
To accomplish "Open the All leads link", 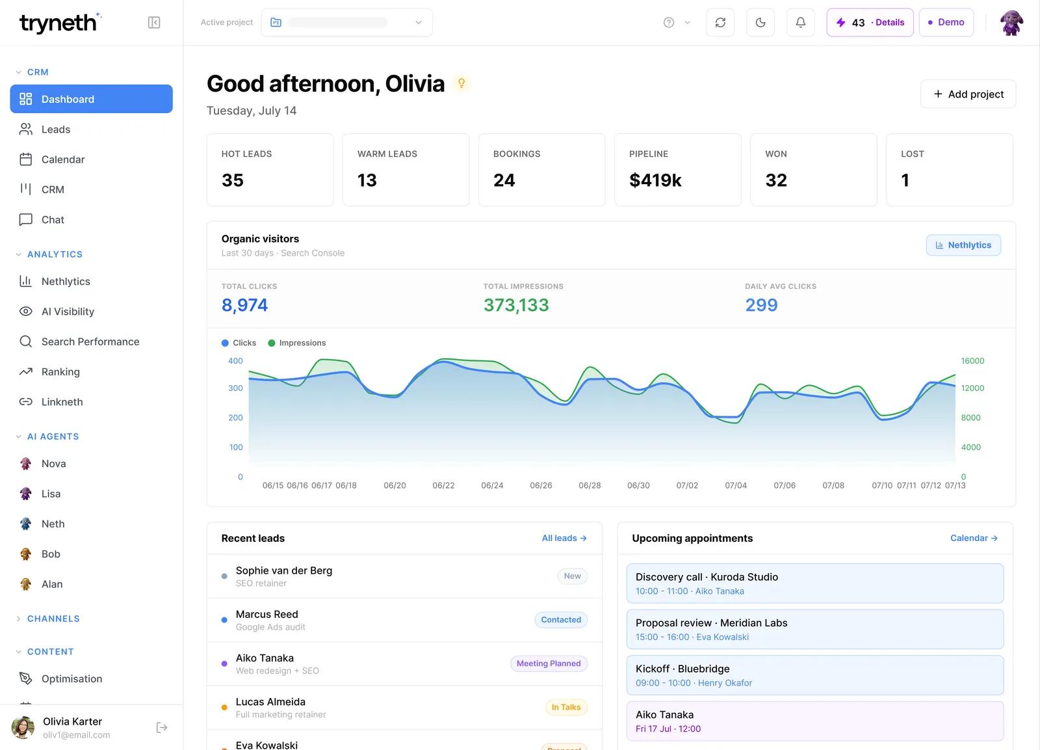I will tap(564, 538).
